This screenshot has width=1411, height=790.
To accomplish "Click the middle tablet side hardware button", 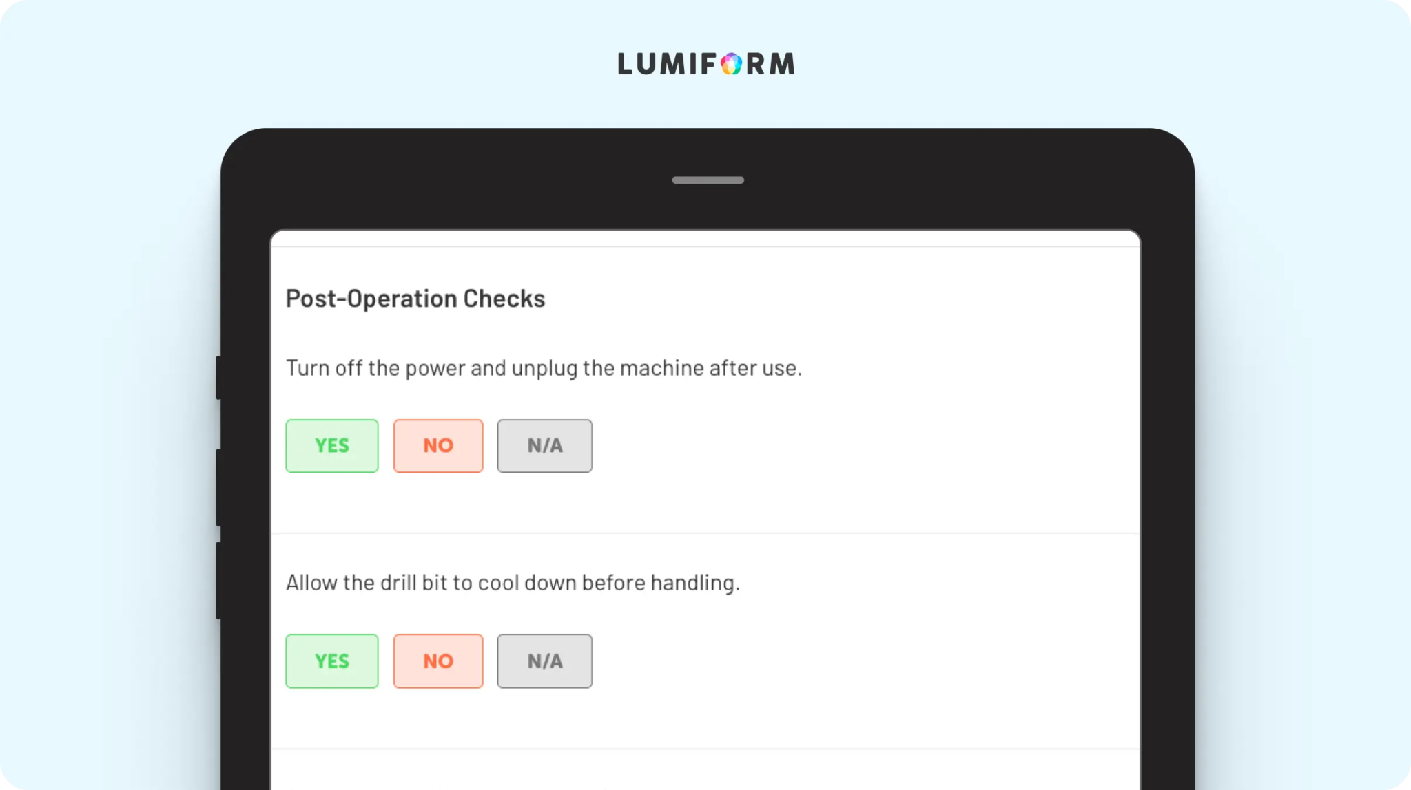I will coord(218,487).
